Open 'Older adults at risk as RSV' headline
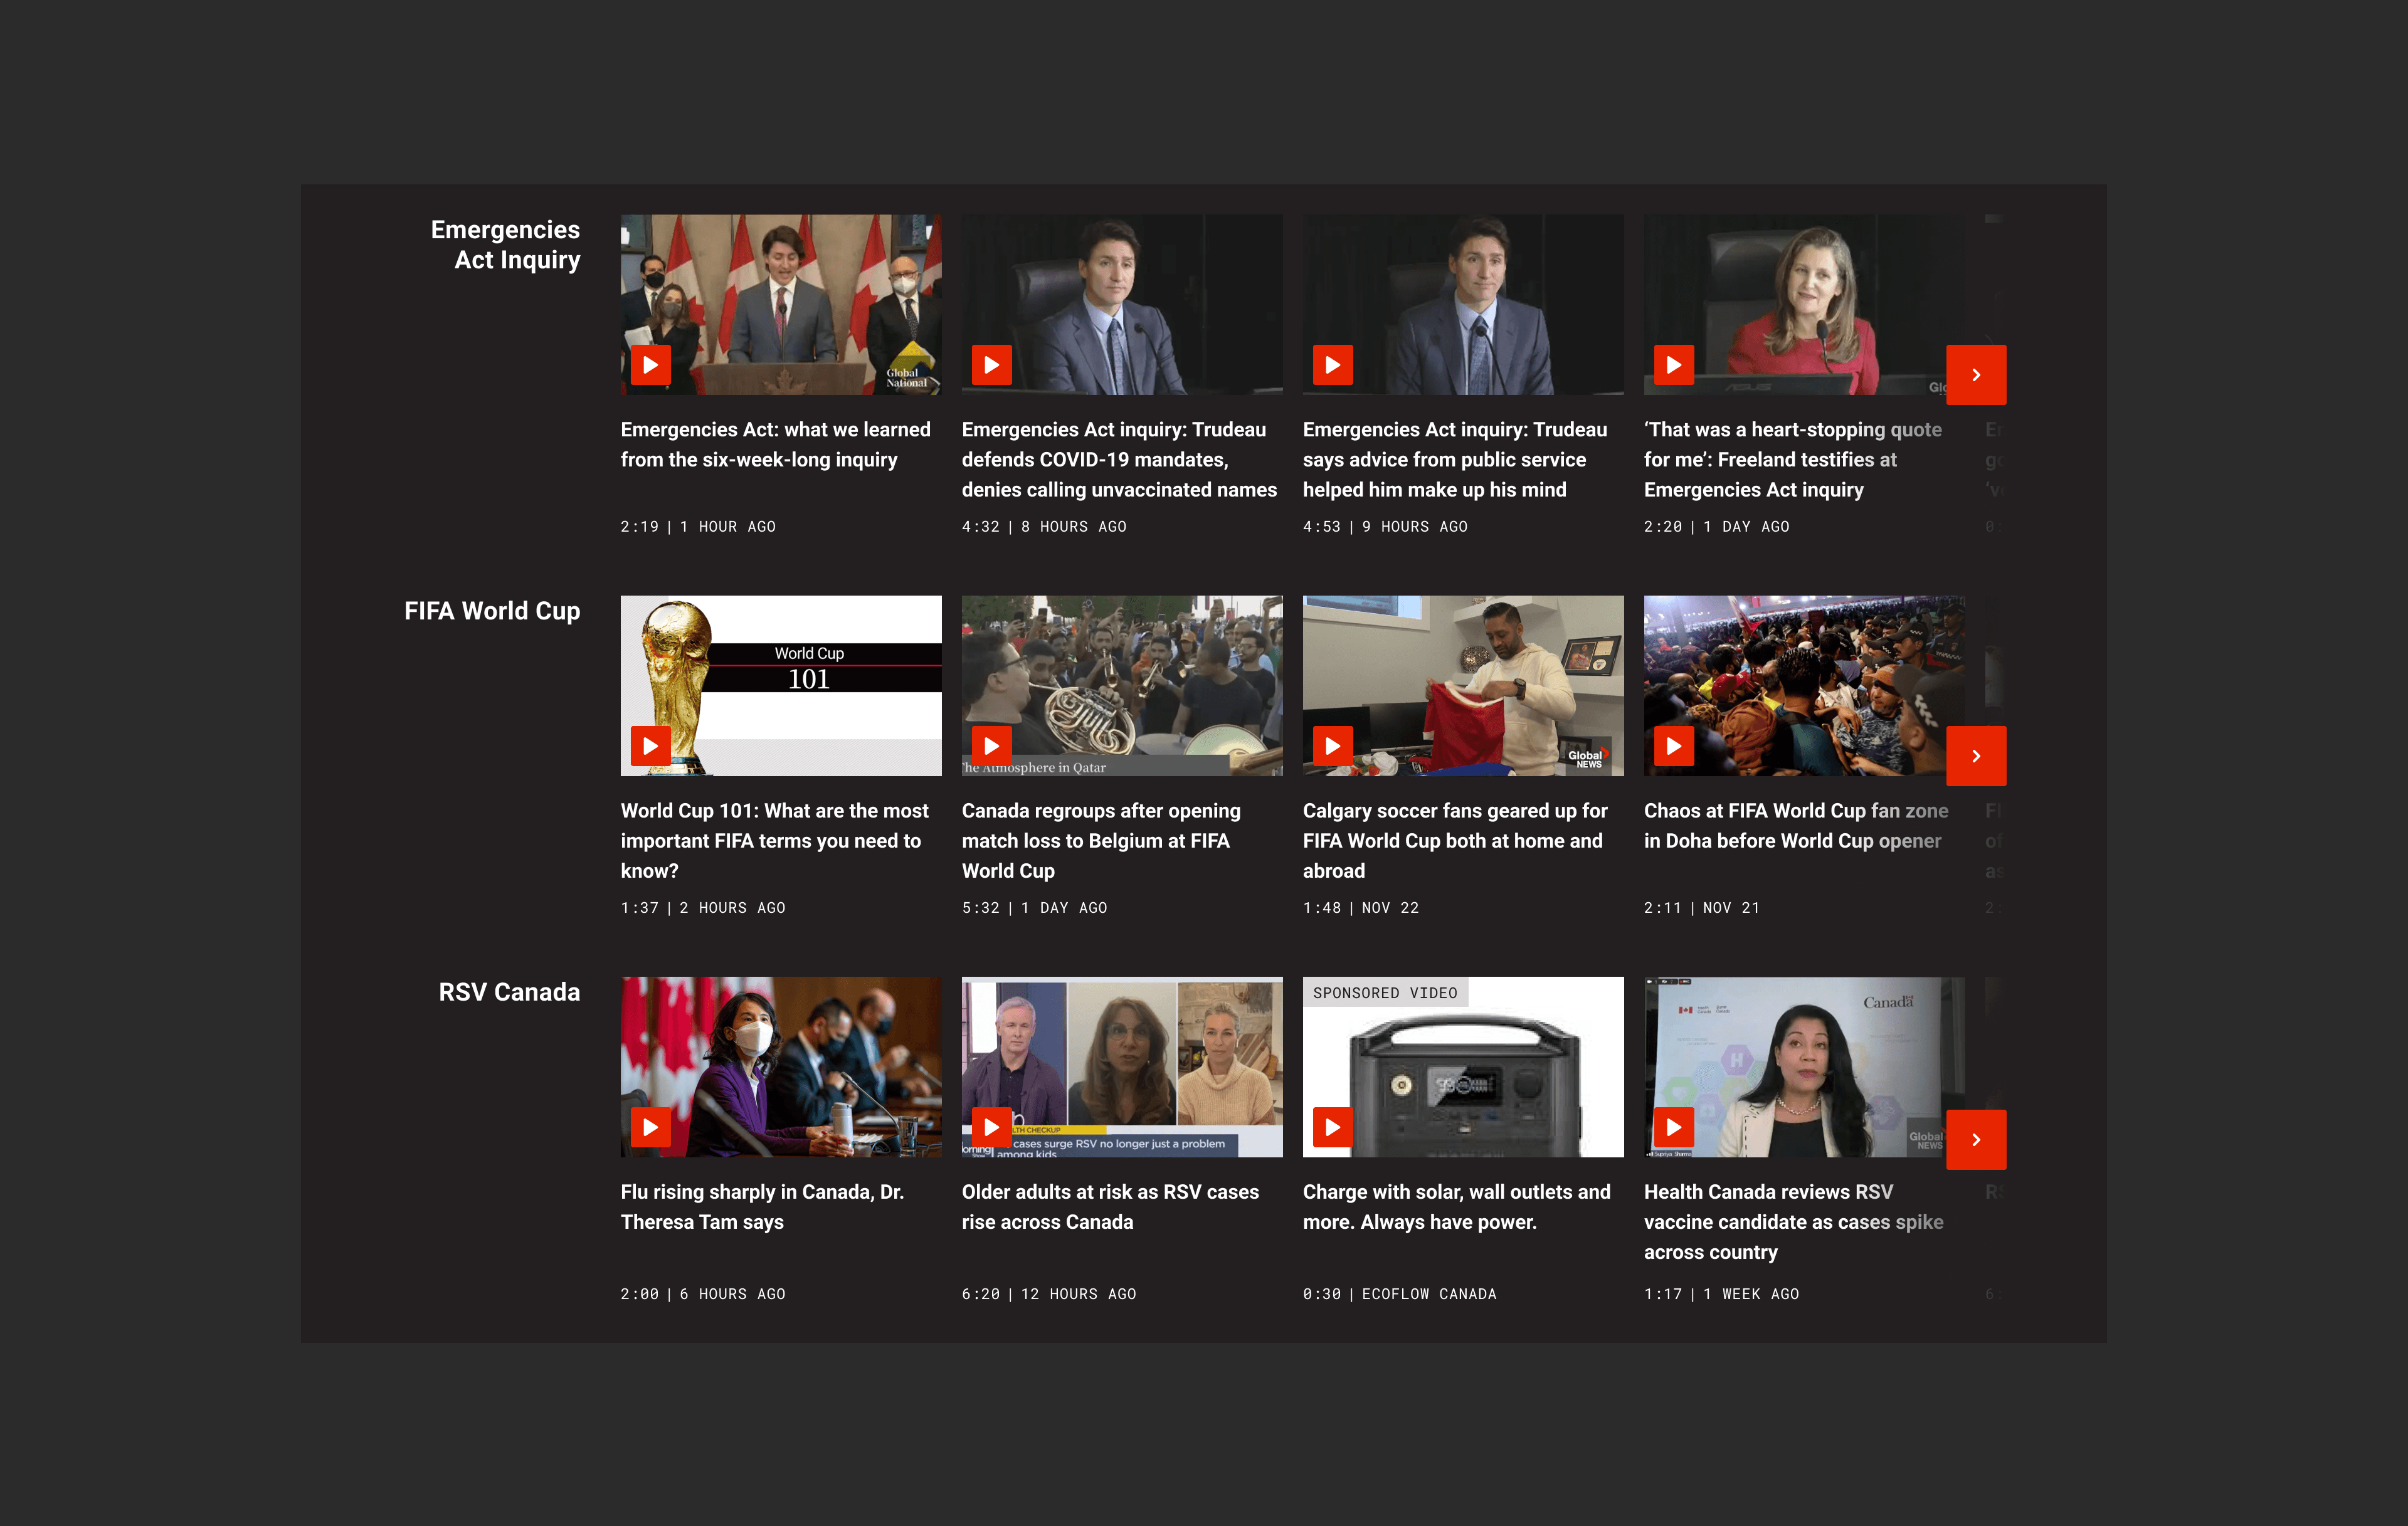 click(x=1110, y=1206)
